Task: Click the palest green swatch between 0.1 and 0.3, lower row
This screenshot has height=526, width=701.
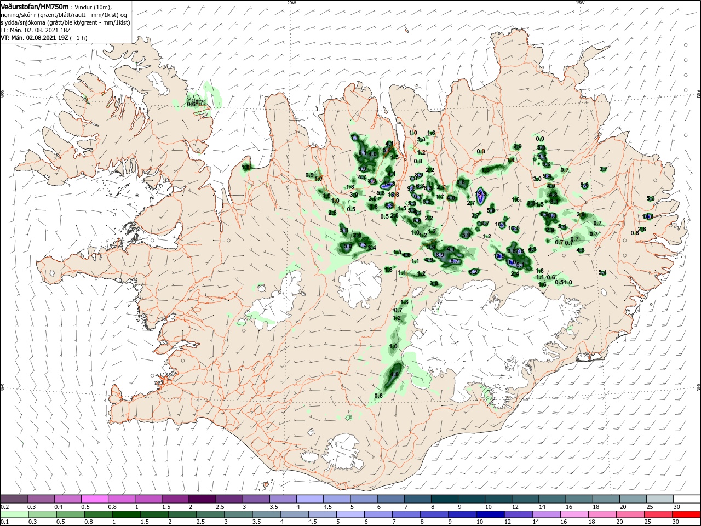Action: tap(14, 514)
